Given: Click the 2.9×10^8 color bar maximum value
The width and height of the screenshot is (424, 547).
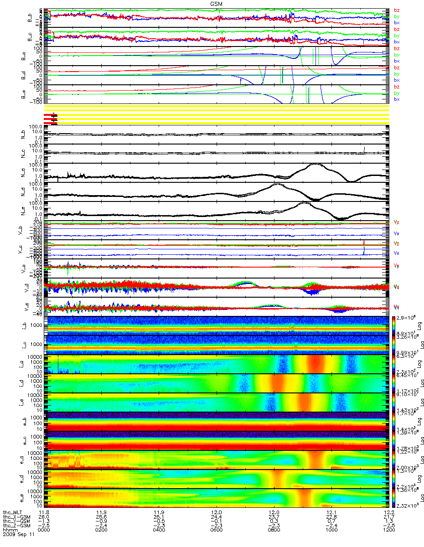Looking at the screenshot, I should (405, 316).
